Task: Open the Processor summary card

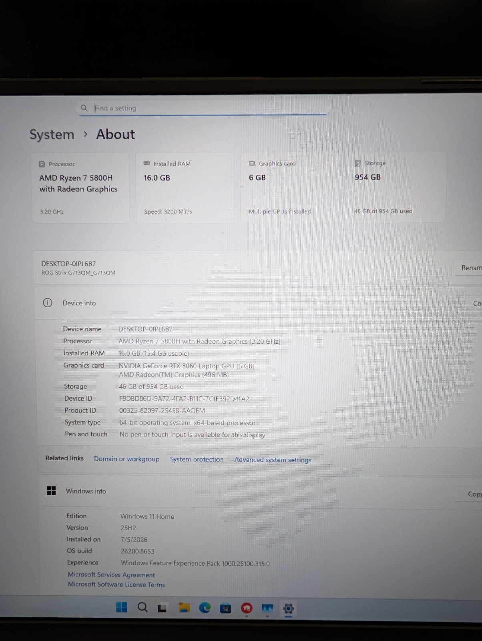Action: coord(80,187)
